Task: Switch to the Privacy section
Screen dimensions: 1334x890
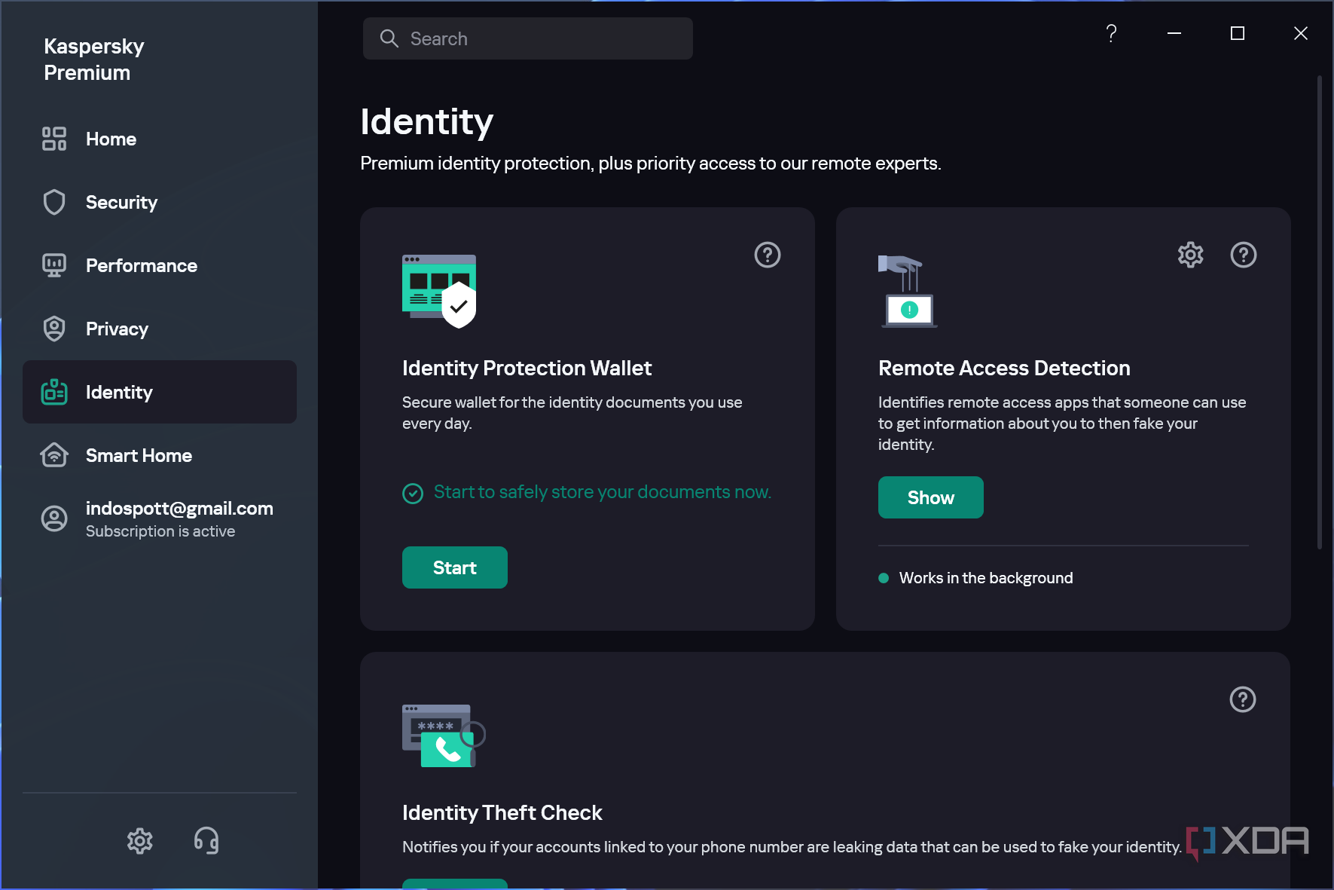Action: pyautogui.click(x=160, y=329)
